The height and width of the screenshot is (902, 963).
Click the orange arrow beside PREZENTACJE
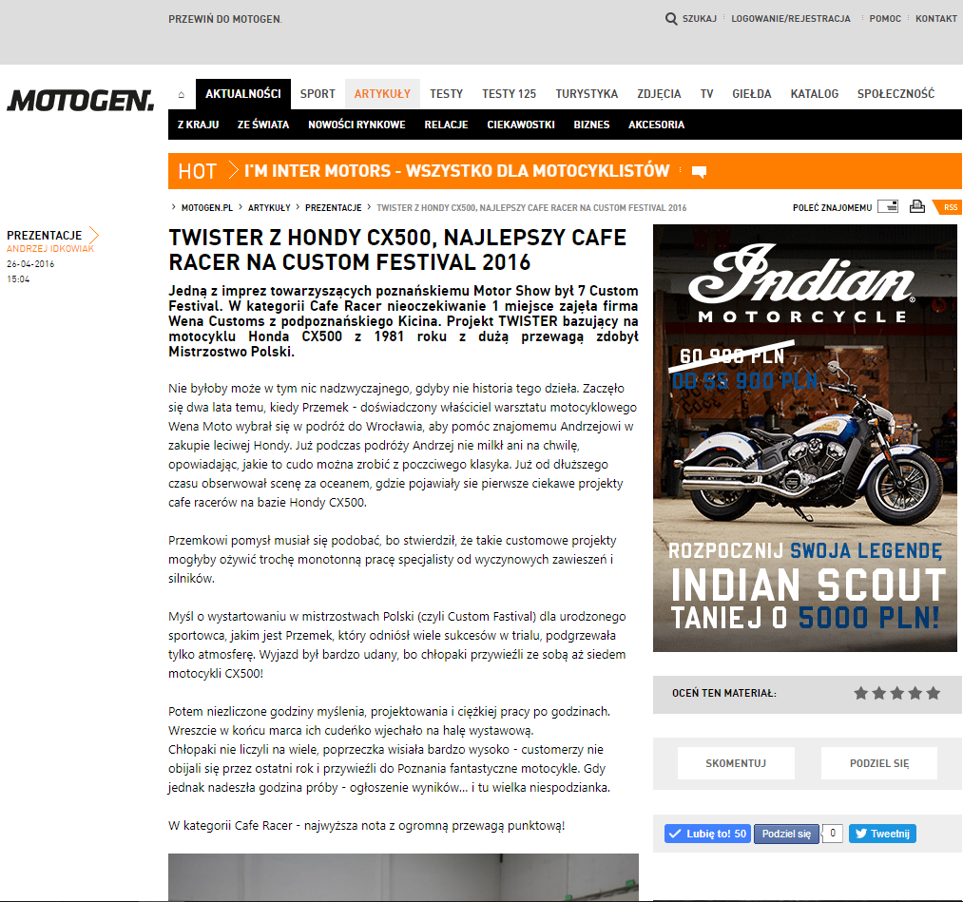click(94, 235)
